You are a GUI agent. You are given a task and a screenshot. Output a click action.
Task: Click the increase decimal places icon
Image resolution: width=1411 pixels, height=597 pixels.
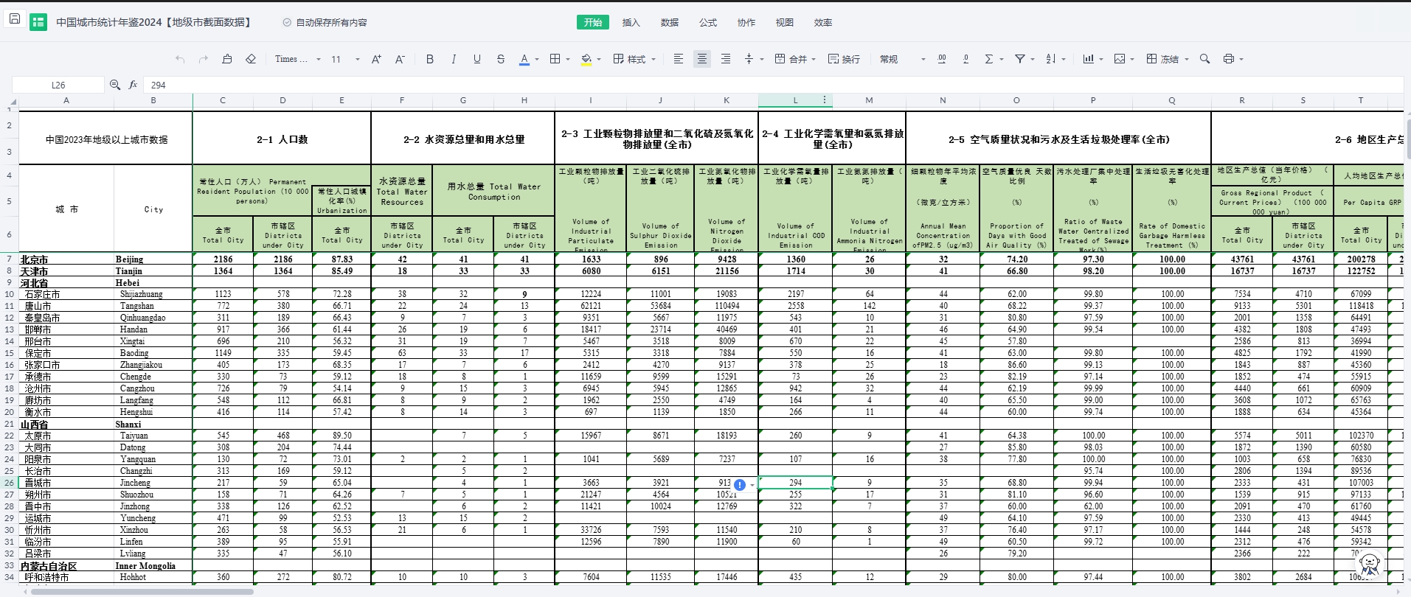[x=942, y=59]
